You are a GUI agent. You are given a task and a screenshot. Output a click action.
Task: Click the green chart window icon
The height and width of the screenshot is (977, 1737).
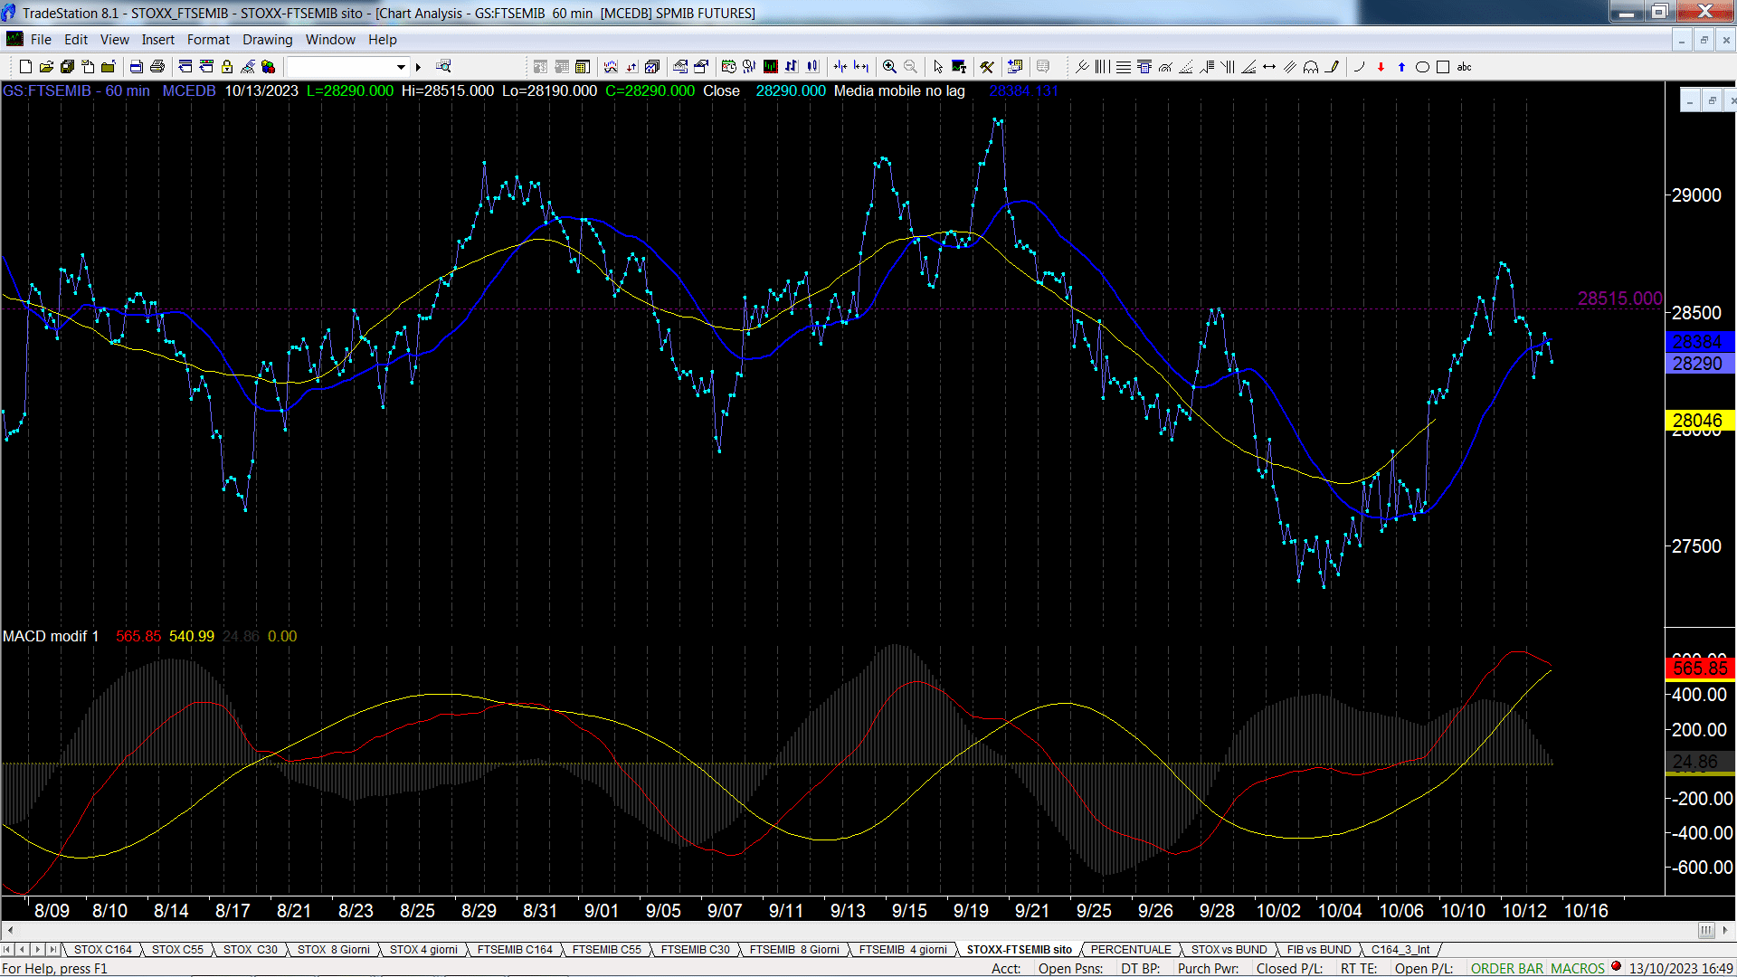click(771, 67)
